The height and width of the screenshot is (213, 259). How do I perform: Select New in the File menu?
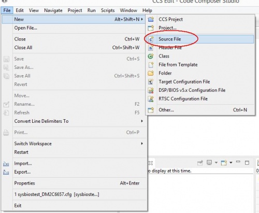(74, 19)
